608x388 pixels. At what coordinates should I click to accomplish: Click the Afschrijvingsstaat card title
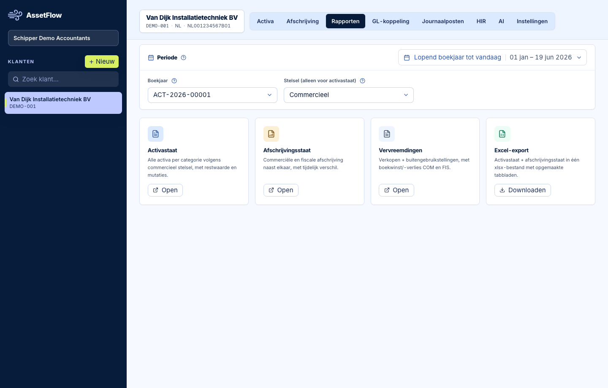287,150
